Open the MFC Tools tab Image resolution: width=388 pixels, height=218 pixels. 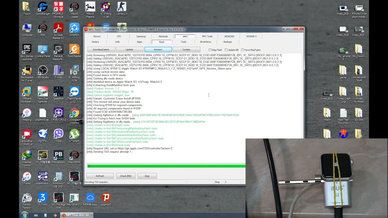click(207, 36)
